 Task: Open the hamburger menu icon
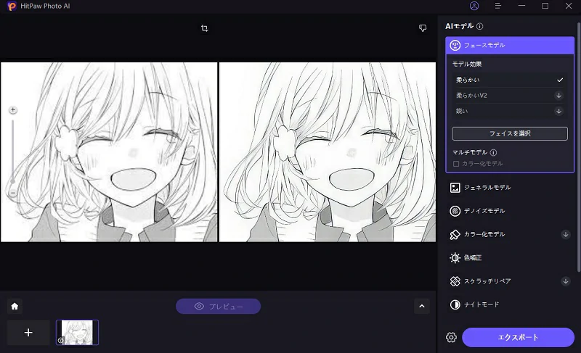(x=498, y=6)
